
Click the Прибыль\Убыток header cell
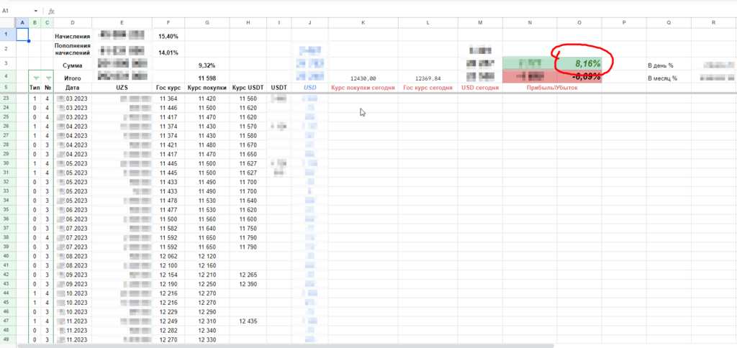click(552, 88)
